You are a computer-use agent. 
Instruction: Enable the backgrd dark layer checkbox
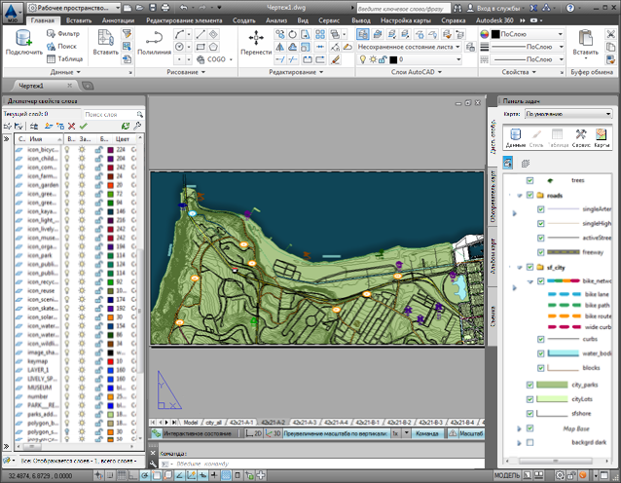[529, 441]
